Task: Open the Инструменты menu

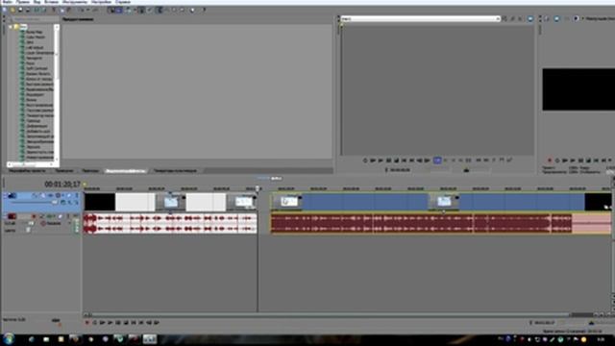Action: 75,2
